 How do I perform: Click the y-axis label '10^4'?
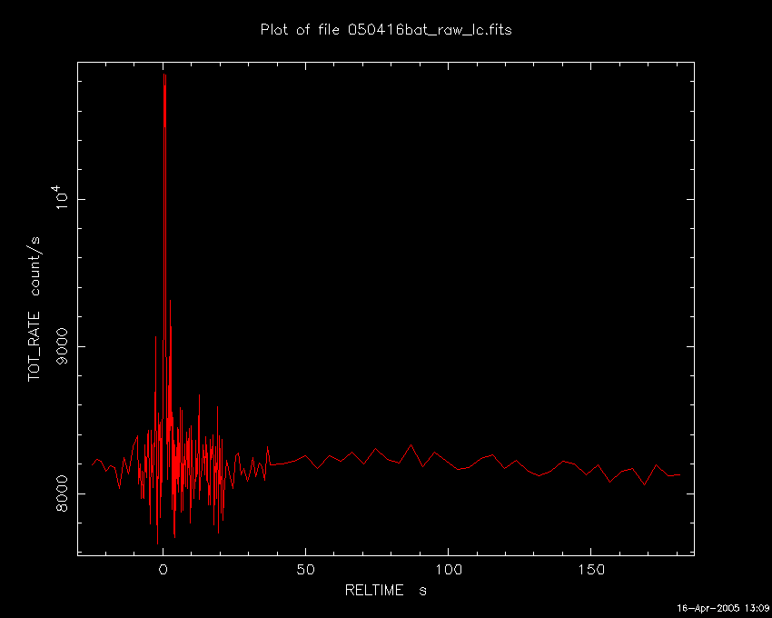(61, 197)
